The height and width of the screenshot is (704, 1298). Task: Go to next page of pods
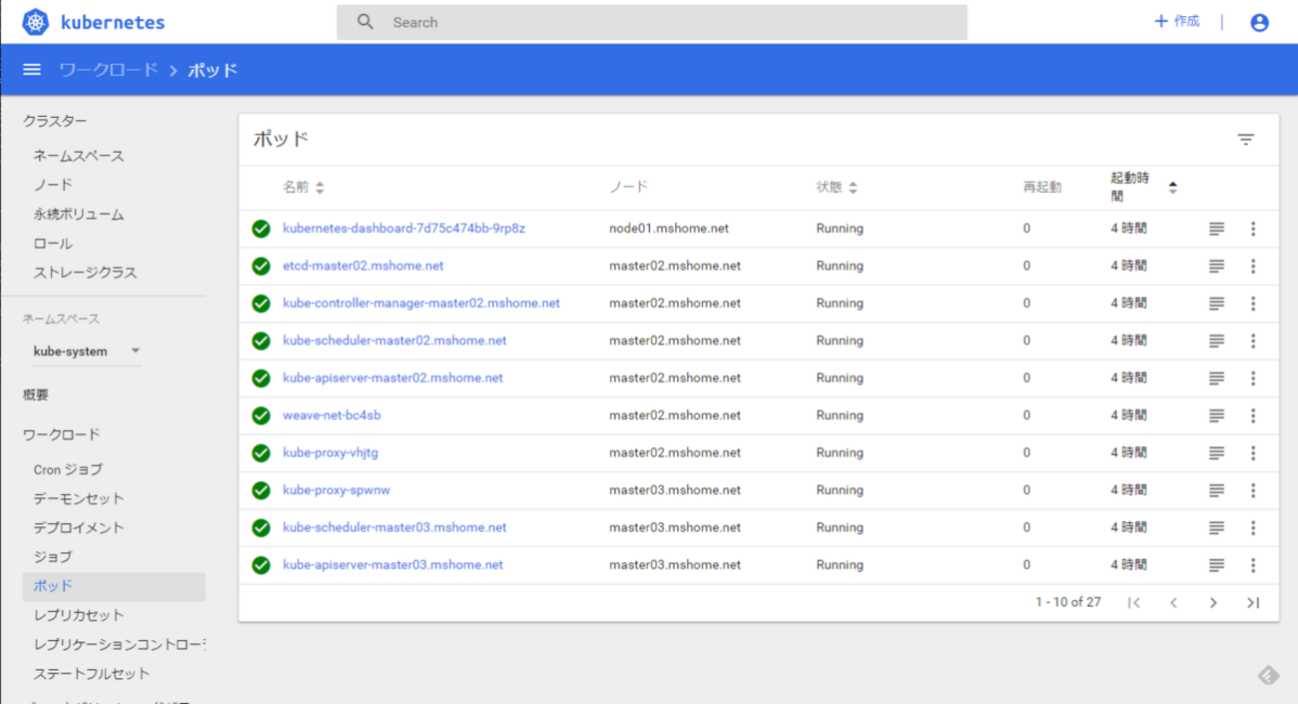pos(1213,602)
